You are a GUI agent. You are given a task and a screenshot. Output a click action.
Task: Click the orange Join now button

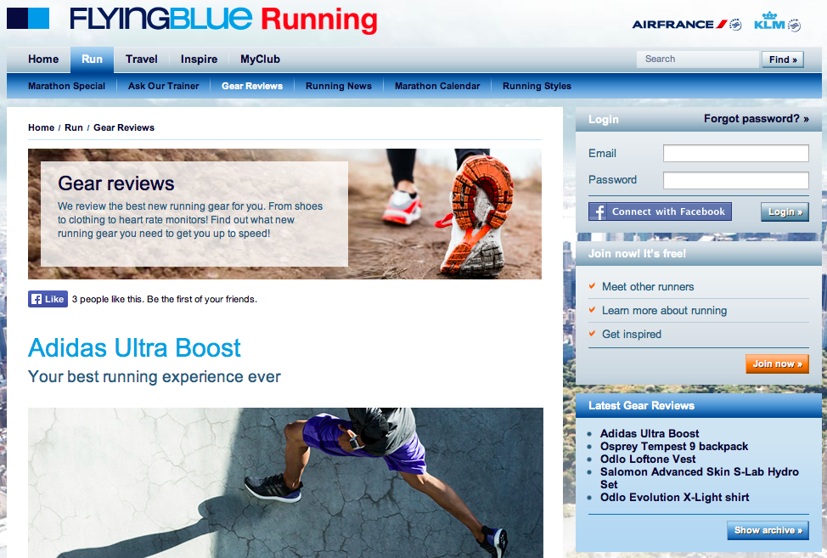click(x=777, y=364)
